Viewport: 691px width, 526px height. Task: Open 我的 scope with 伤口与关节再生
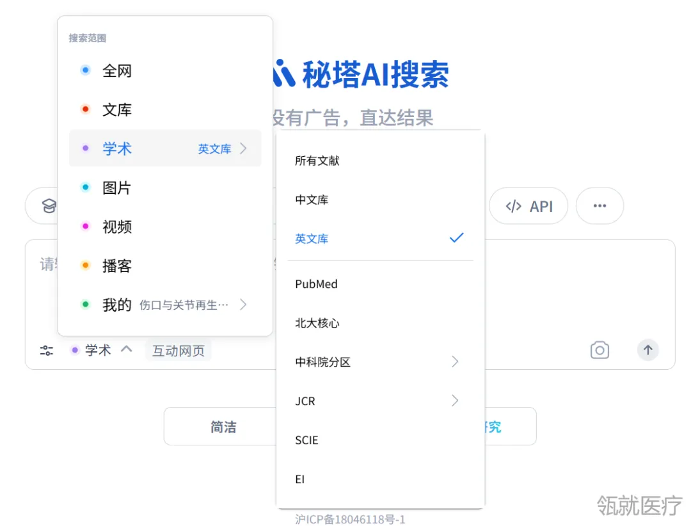165,305
